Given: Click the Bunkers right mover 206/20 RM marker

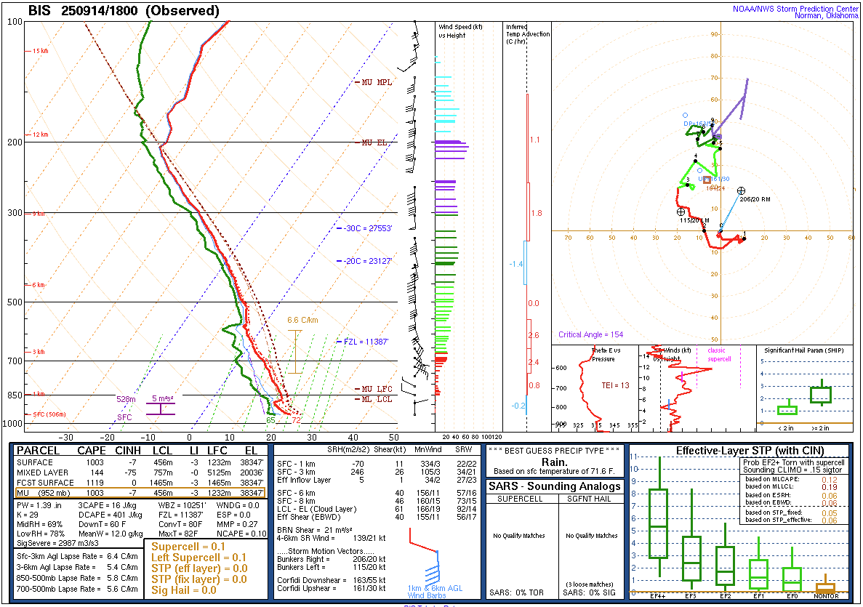Looking at the screenshot, I should pyautogui.click(x=741, y=190).
